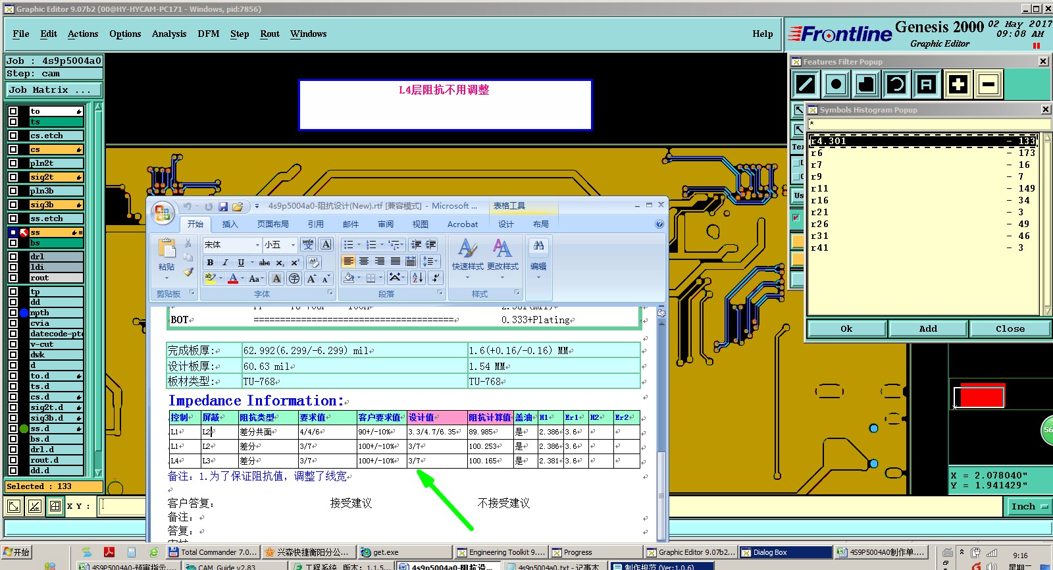
Task: Click Paste icon in Word ribbon
Action: click(167, 248)
